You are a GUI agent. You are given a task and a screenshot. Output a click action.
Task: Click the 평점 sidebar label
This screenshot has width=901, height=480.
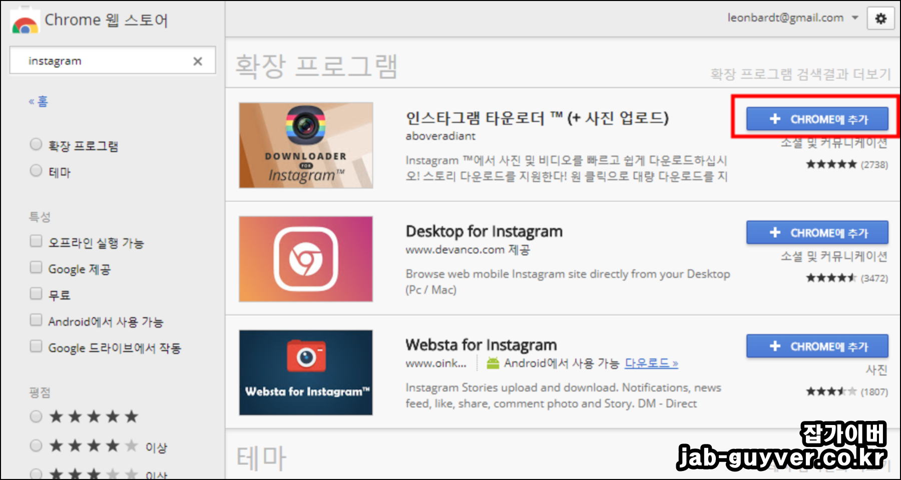pyautogui.click(x=40, y=392)
